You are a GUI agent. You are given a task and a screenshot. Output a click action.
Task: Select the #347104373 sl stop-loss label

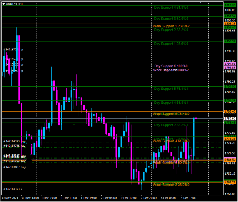13,189
